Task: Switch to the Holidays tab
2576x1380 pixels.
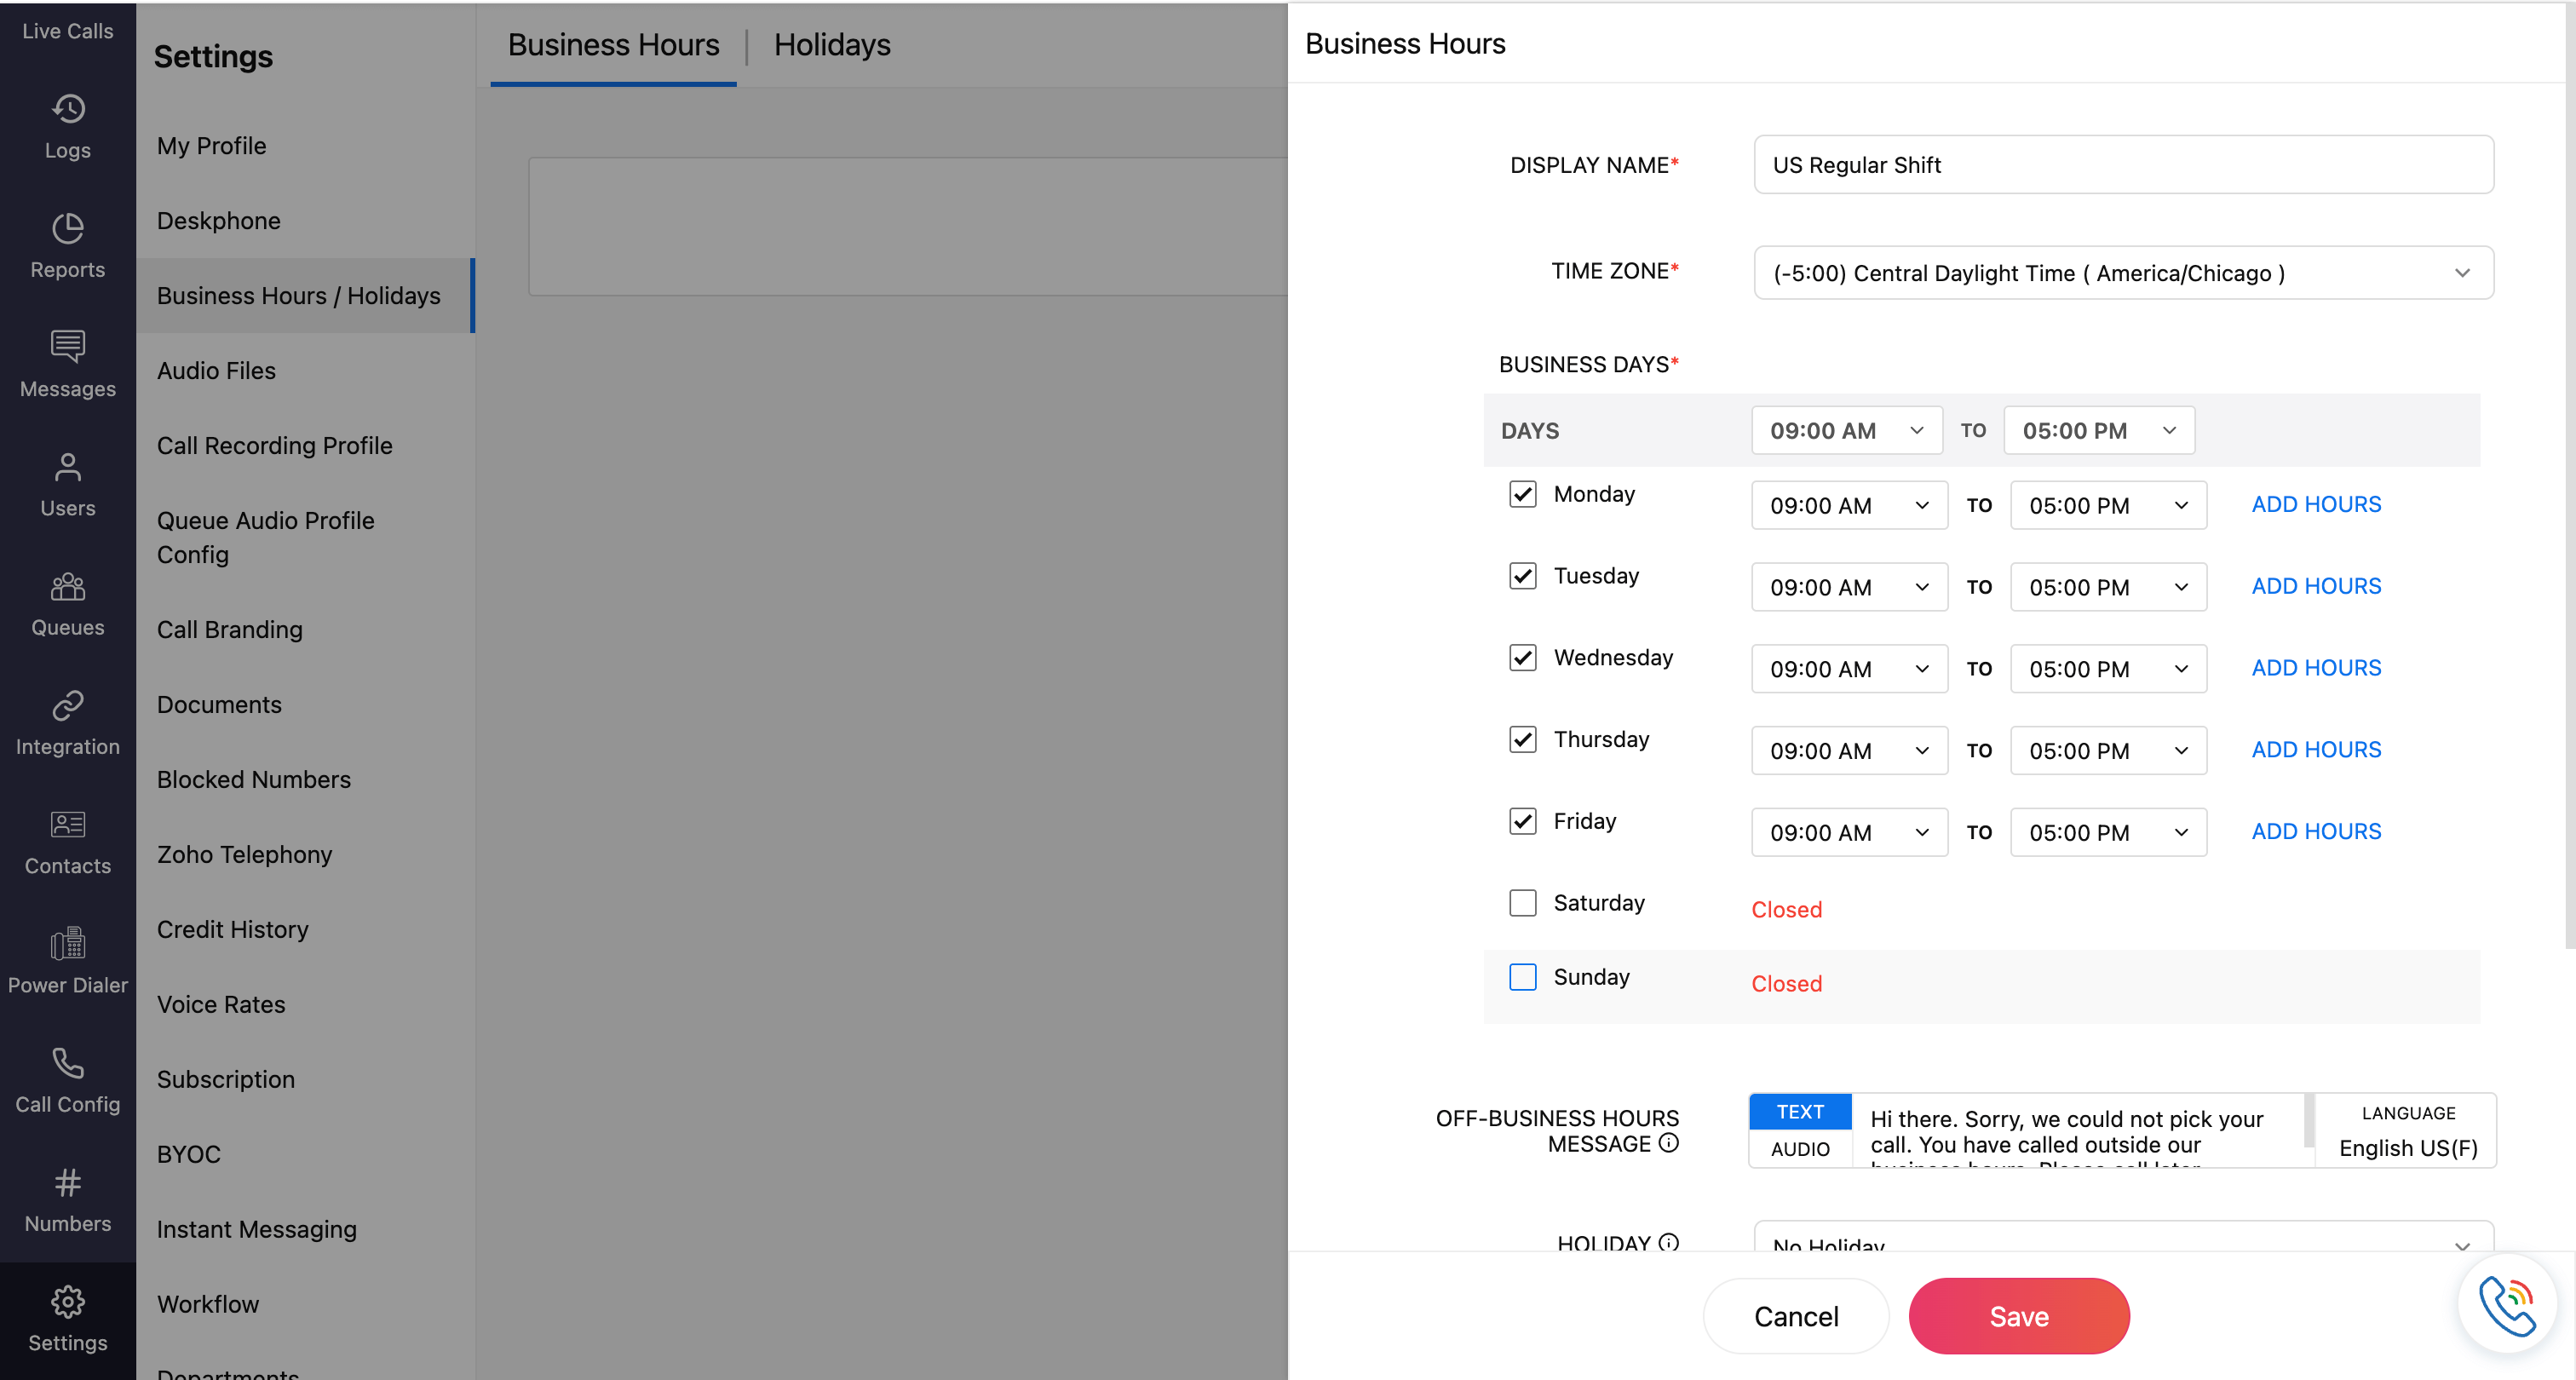Action: tap(831, 45)
